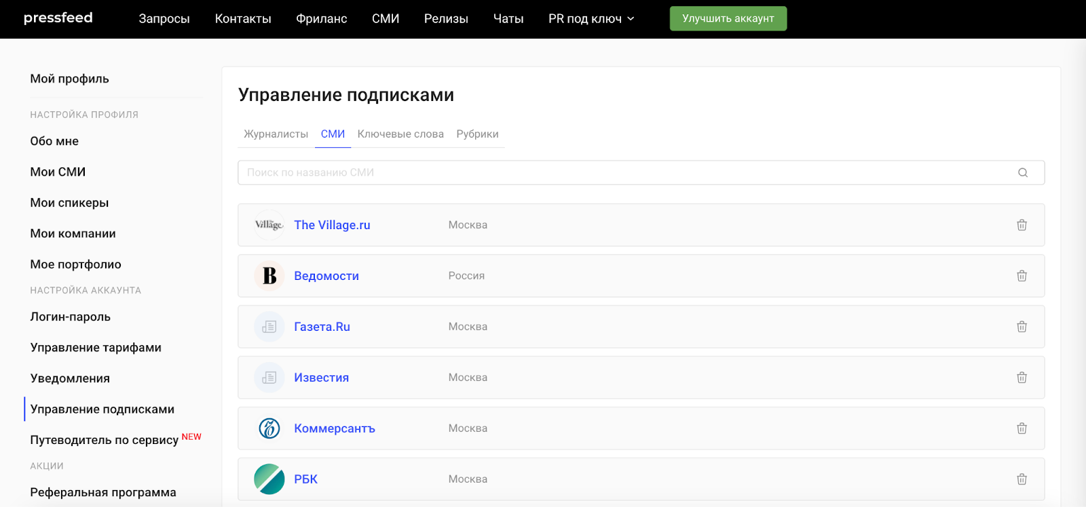Viewport: 1086px width, 507px height.
Task: Expand the PR под ключ dropdown
Action: coord(591,19)
